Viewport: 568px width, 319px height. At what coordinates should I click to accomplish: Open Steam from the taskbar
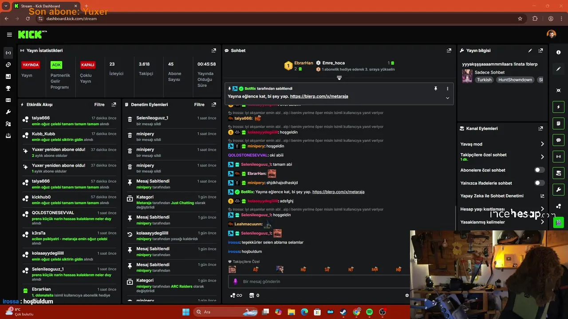(x=343, y=312)
